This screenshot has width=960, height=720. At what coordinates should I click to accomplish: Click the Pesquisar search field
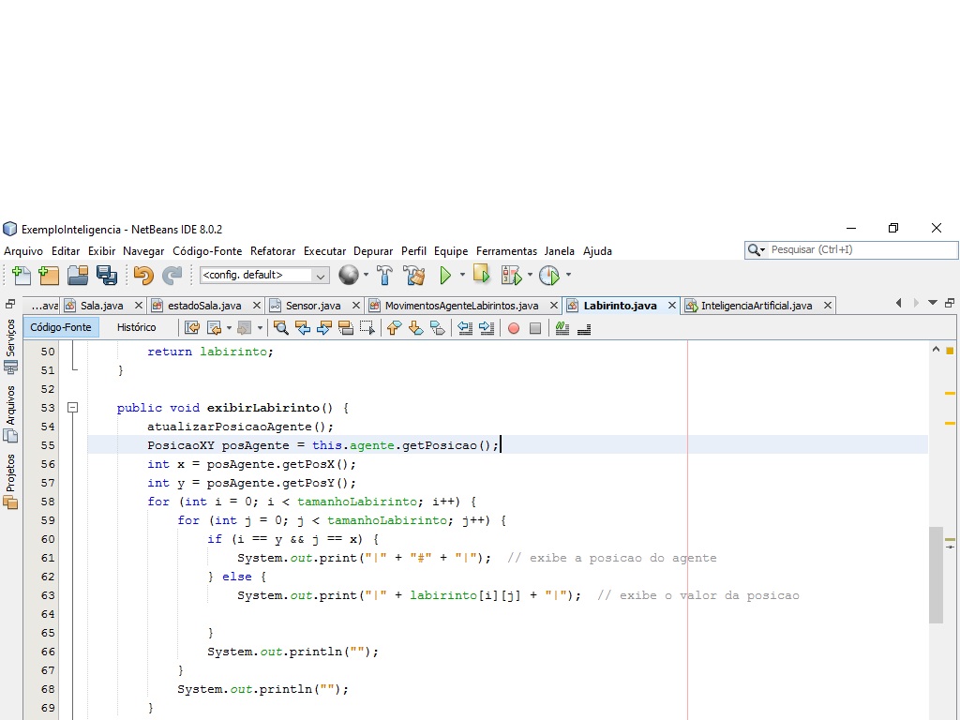coord(851,249)
